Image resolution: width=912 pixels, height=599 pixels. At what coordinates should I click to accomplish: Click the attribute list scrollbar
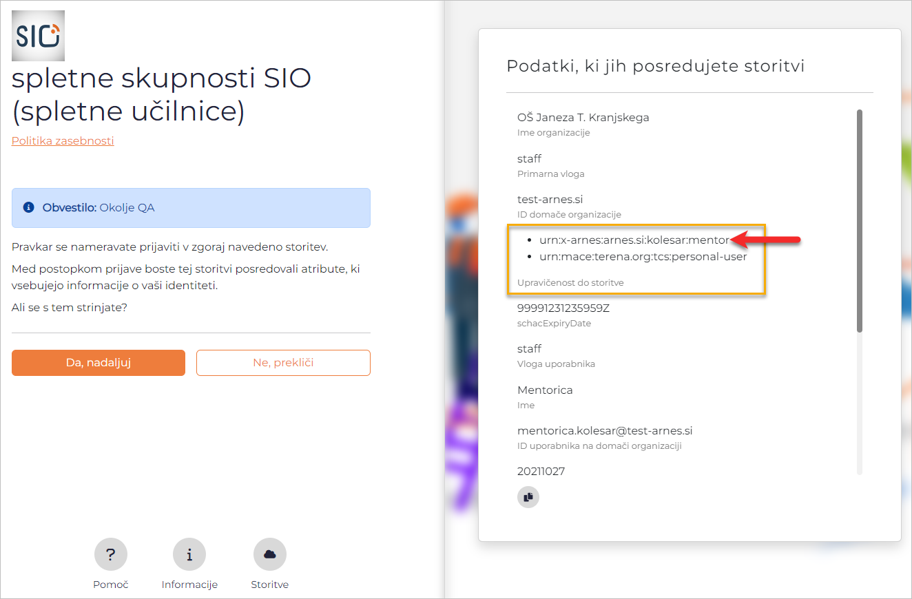[x=859, y=220]
